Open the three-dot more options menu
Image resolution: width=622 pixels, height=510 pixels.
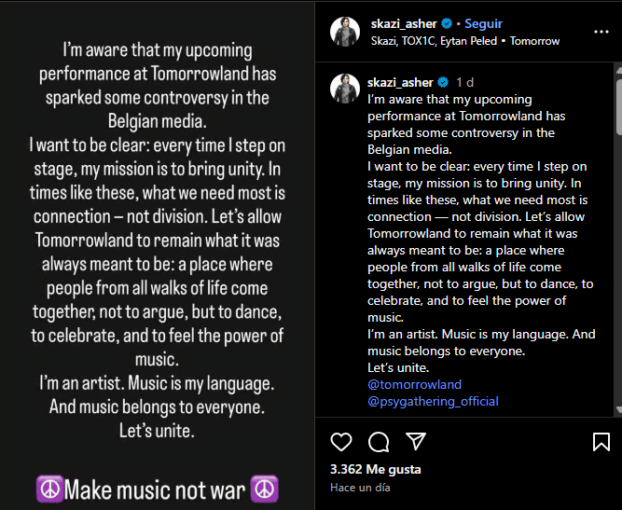pos(601,33)
